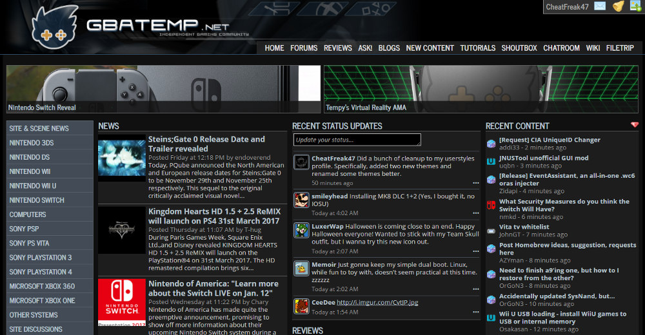645x335 pixels.
Task: Click Switch icon beside Security Measures thread
Action: tap(491, 205)
